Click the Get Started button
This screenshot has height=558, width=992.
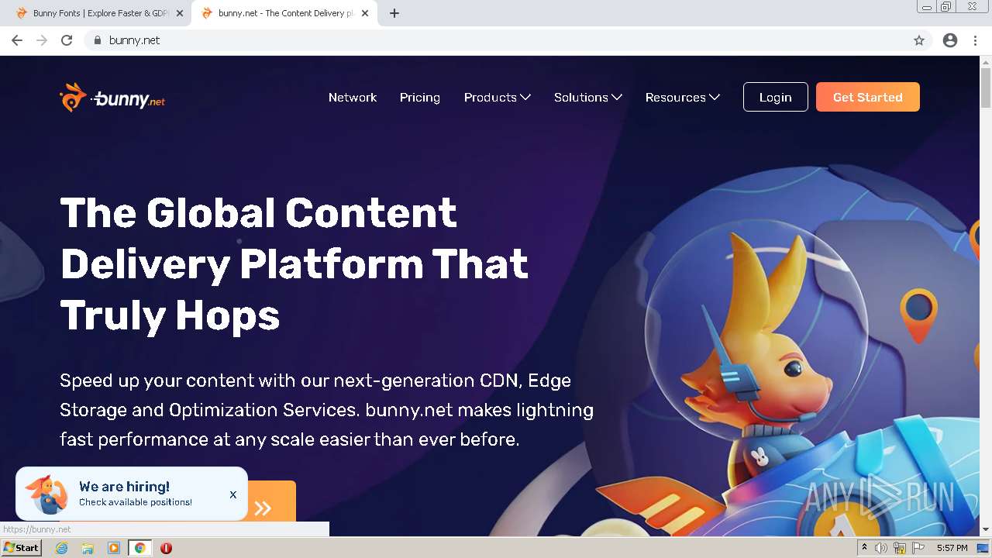coord(868,97)
